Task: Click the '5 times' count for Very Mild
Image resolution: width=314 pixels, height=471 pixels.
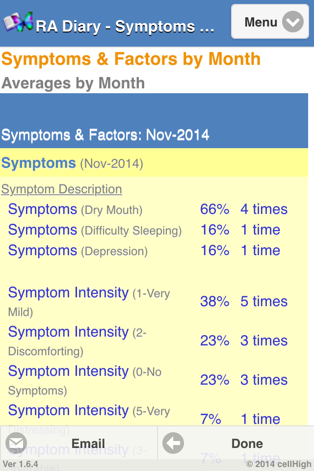Action: click(x=263, y=301)
